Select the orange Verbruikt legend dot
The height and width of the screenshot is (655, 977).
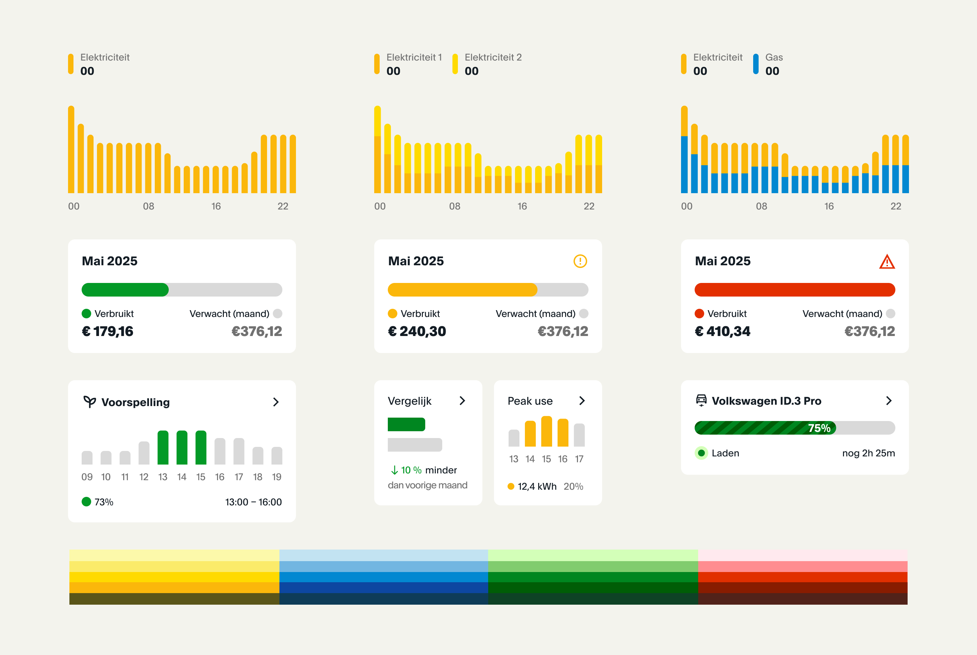coord(392,314)
